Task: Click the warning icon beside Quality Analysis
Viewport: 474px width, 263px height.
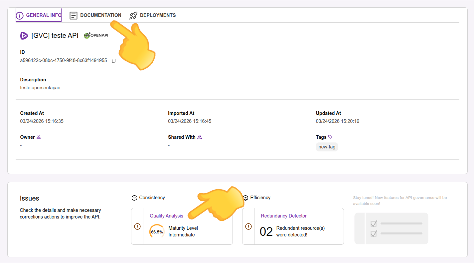Action: 137,226
